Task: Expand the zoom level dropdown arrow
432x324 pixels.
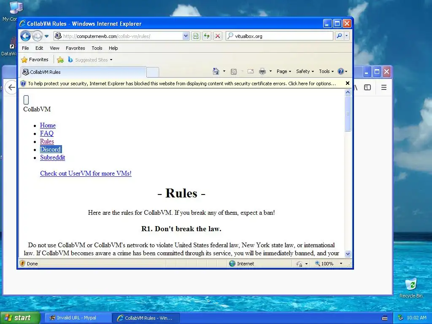Action: pyautogui.click(x=341, y=264)
